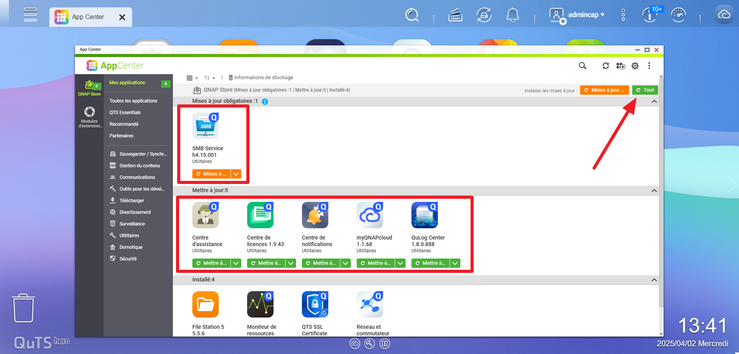Click the green Tout update button

[x=645, y=90]
